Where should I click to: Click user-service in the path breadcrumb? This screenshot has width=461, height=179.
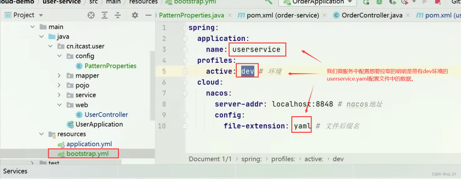pos(62,2)
